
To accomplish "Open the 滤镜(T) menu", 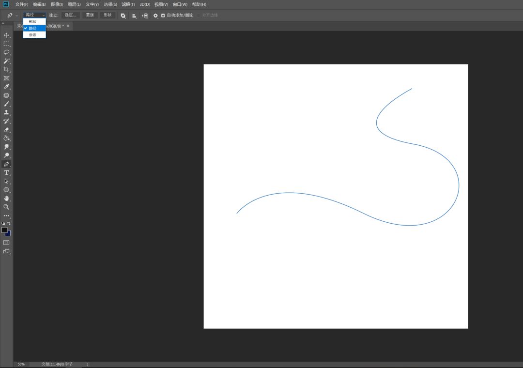I will [x=128, y=4].
